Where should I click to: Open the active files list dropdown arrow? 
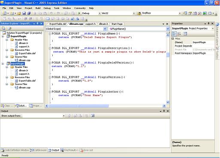click(163, 24)
